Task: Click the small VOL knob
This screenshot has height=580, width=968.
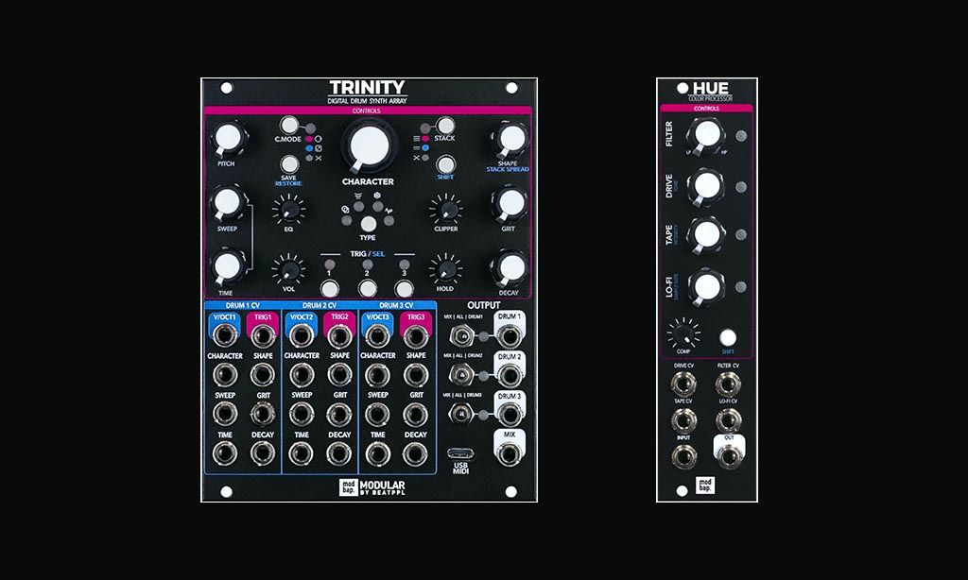Action: 289,269
